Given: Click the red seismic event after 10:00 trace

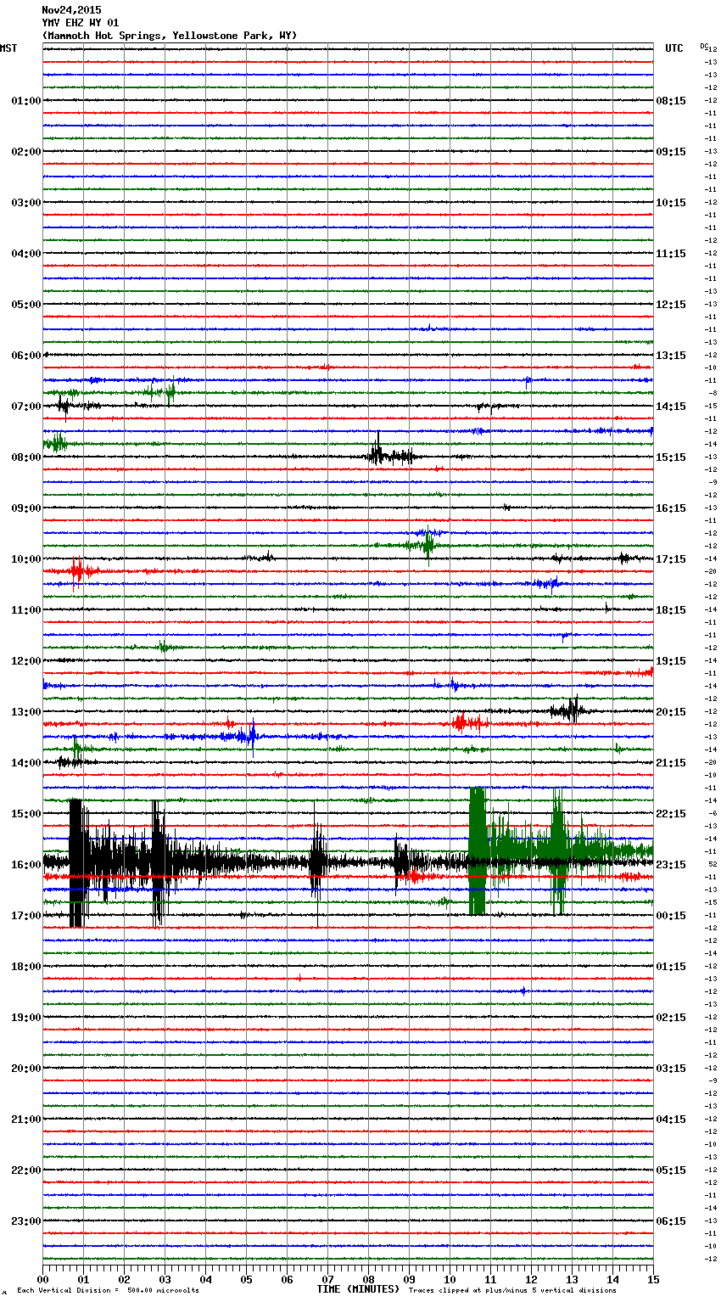Looking at the screenshot, I should (76, 571).
